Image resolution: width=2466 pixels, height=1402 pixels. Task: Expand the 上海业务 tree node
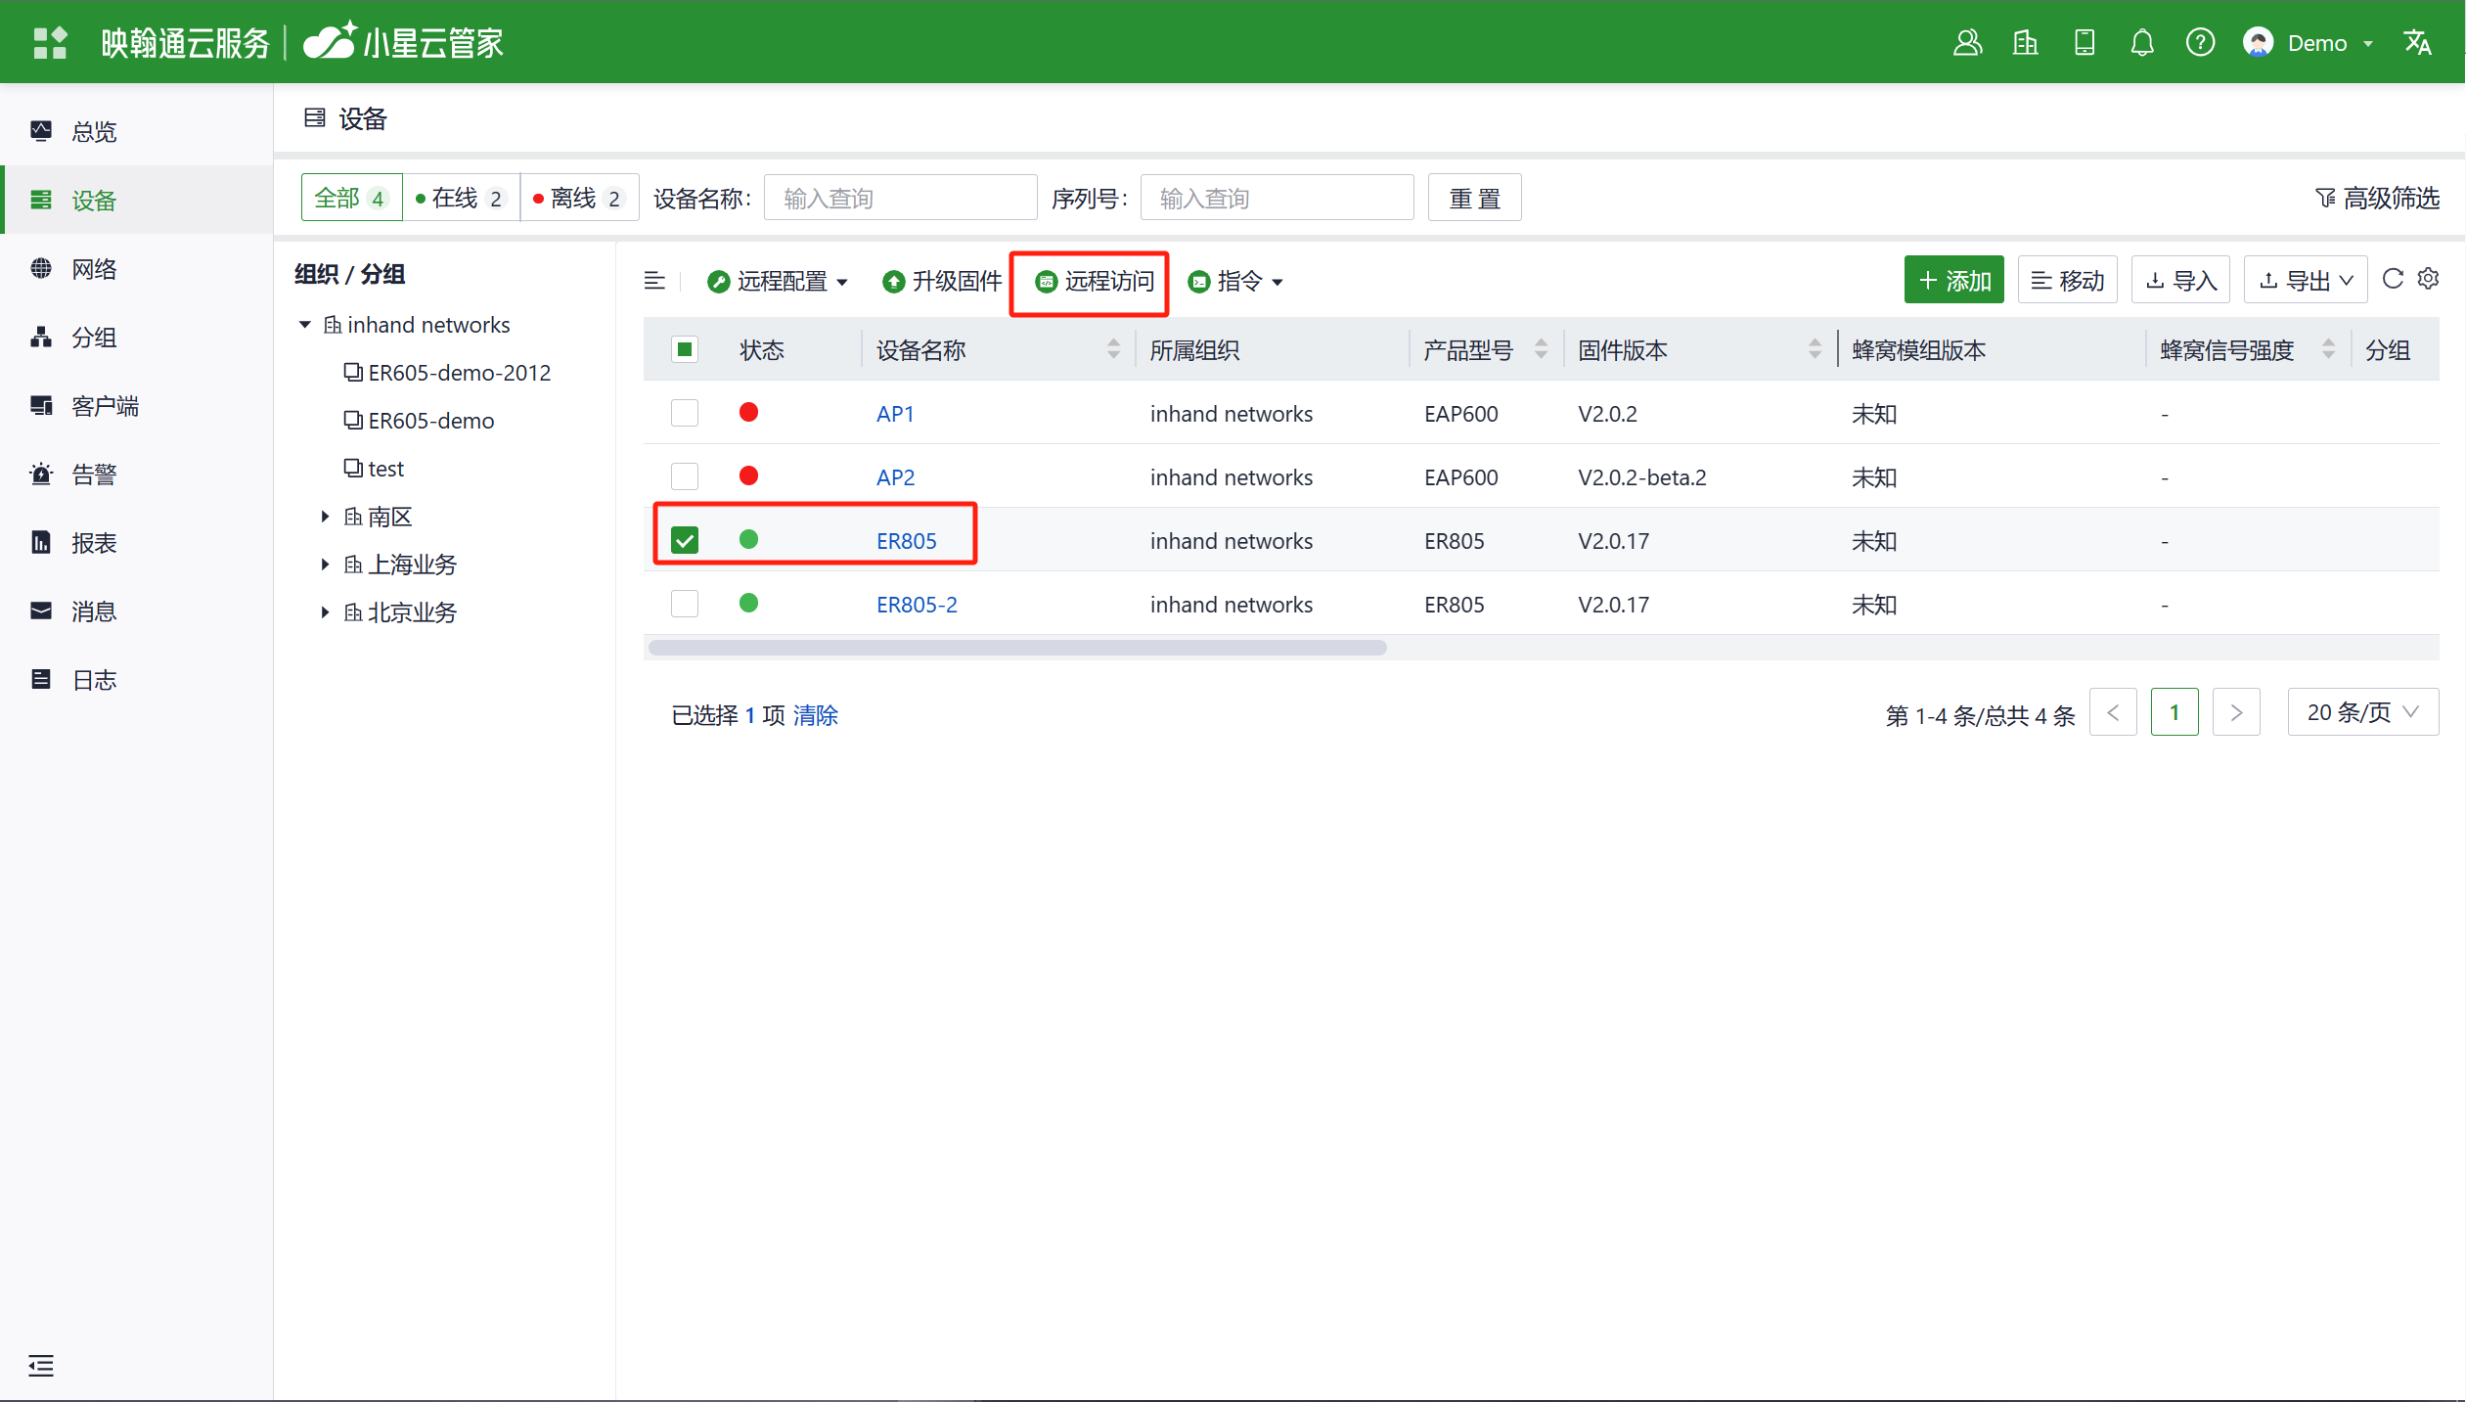(x=325, y=565)
